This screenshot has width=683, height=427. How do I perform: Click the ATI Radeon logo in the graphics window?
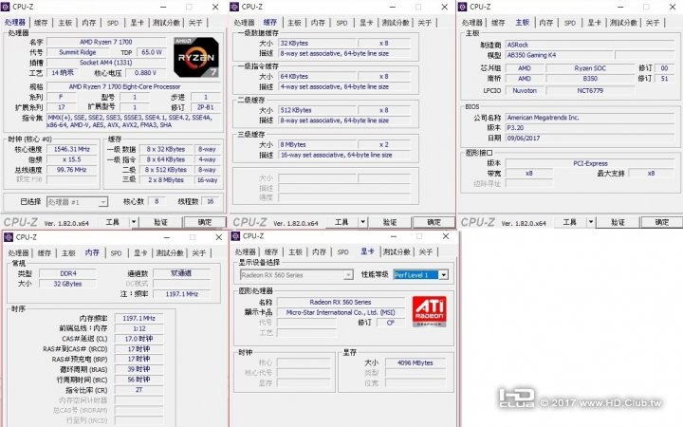(429, 311)
